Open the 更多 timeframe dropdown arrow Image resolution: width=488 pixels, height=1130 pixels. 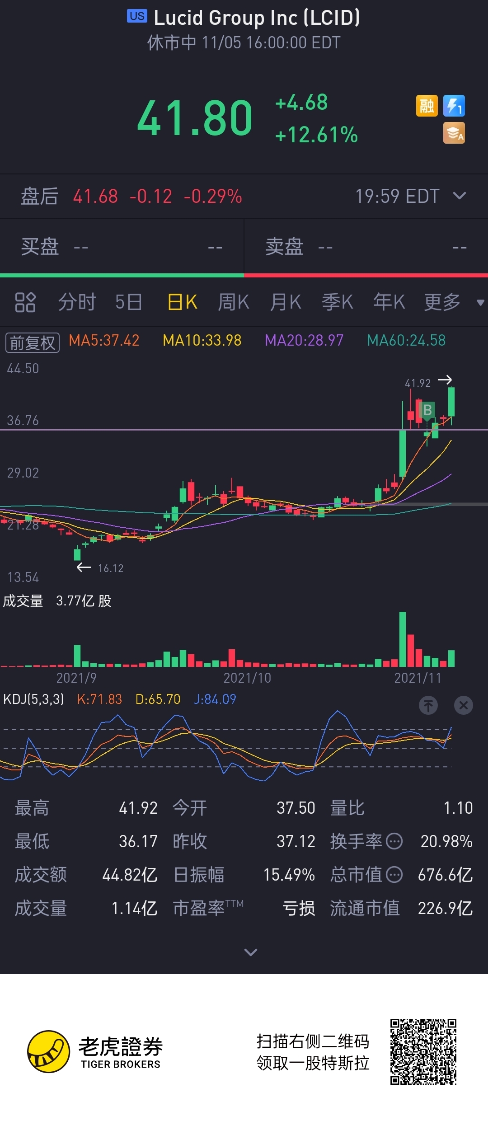[480, 303]
